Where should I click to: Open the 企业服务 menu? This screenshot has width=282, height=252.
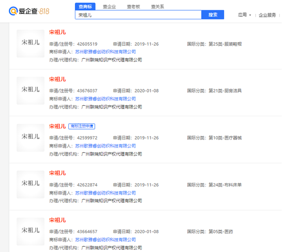coord(267,15)
